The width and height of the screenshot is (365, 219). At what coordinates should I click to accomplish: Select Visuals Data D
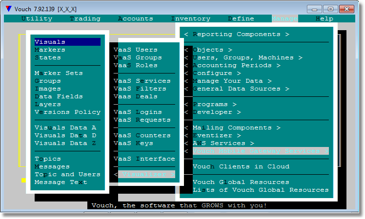pyautogui.click(x=65, y=135)
